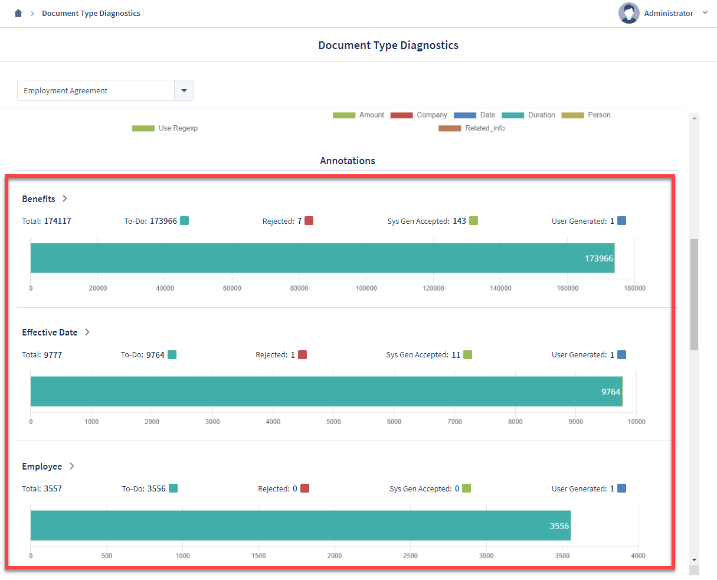
Task: Click the Administrator avatar icon
Action: (x=629, y=13)
